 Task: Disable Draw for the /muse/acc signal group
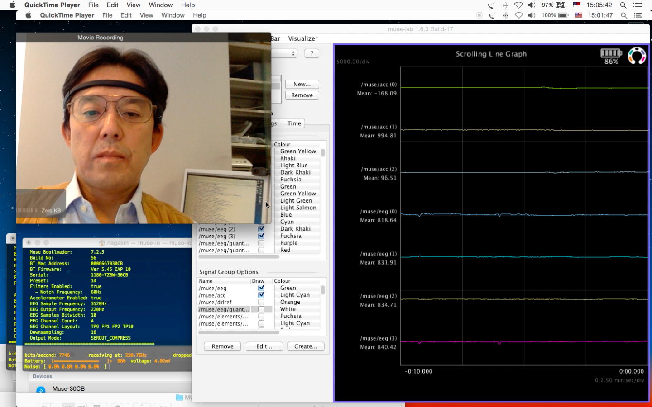(x=261, y=295)
